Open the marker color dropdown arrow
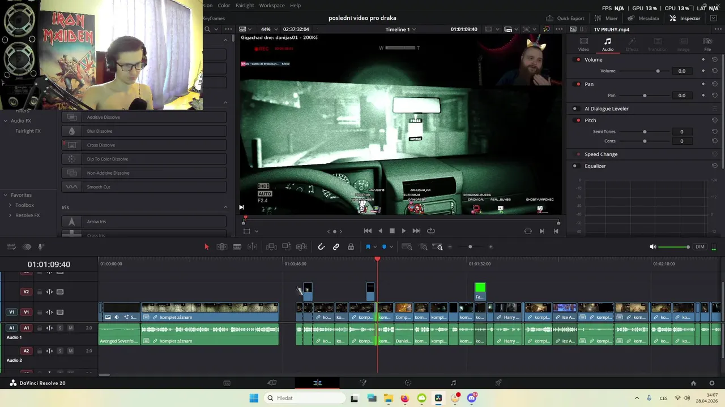This screenshot has width=725, height=407. [x=391, y=247]
